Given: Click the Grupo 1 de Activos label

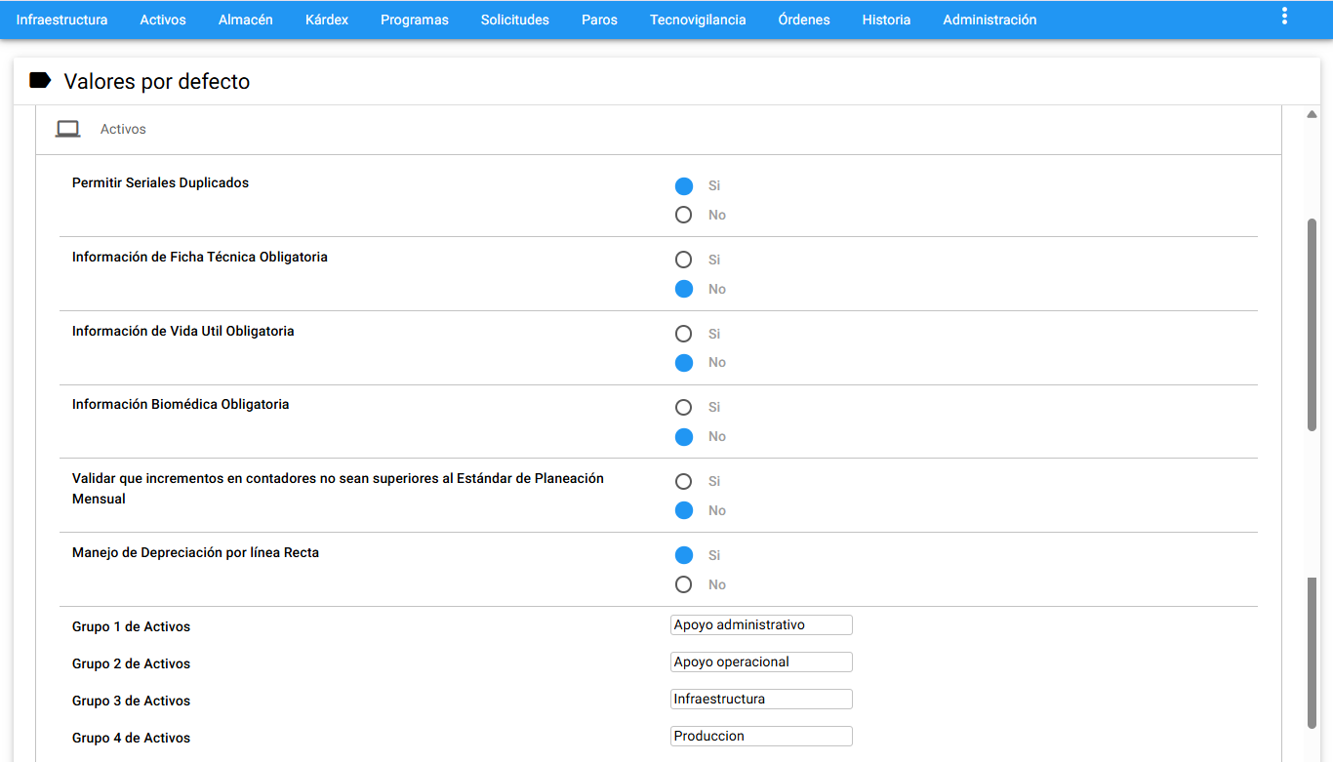Looking at the screenshot, I should (x=131, y=626).
